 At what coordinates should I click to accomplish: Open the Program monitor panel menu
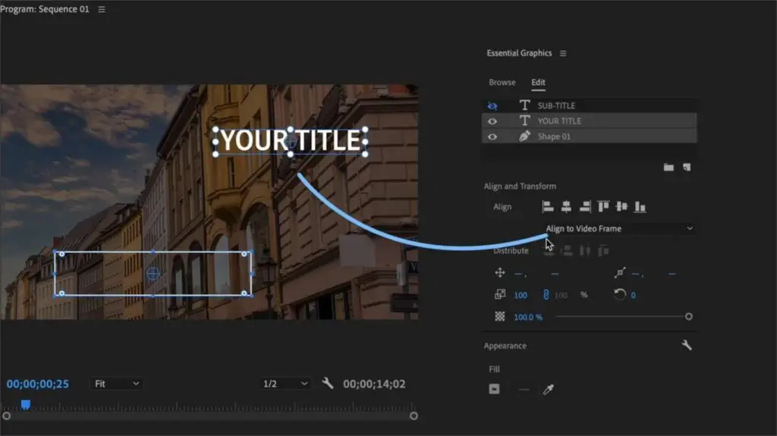click(102, 9)
